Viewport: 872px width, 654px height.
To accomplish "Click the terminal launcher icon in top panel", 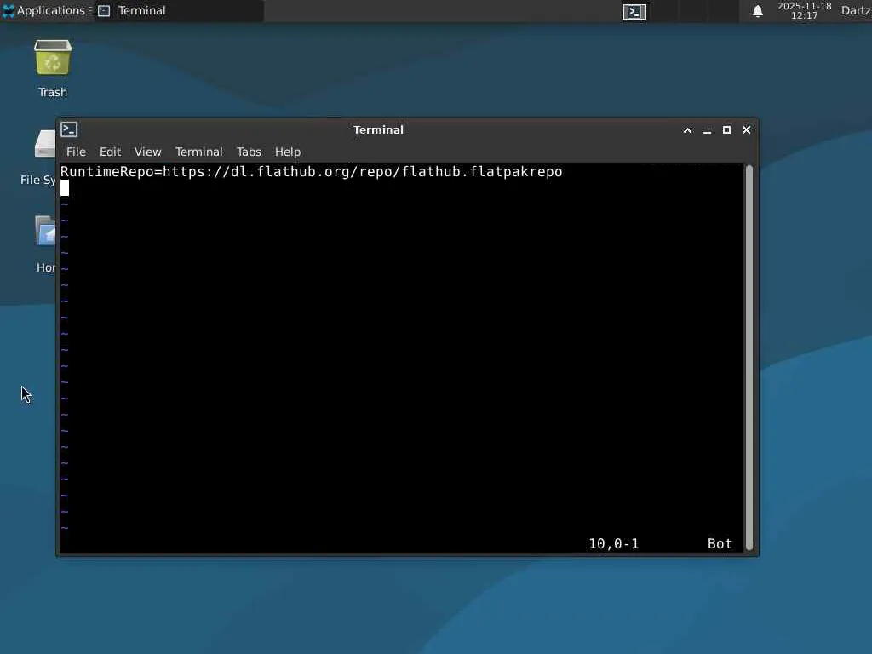I will 634,11.
